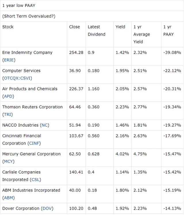Screen dimensions: 184x215
Task: Select Mercury General's 4.02% yield cell
Action: (x=122, y=154)
